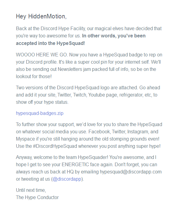This screenshot has width=182, height=206.
Task: Click the word "Instagram" in the paragraph
Action: (138, 132)
